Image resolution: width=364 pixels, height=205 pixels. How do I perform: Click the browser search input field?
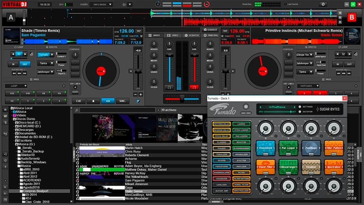pos(118,110)
